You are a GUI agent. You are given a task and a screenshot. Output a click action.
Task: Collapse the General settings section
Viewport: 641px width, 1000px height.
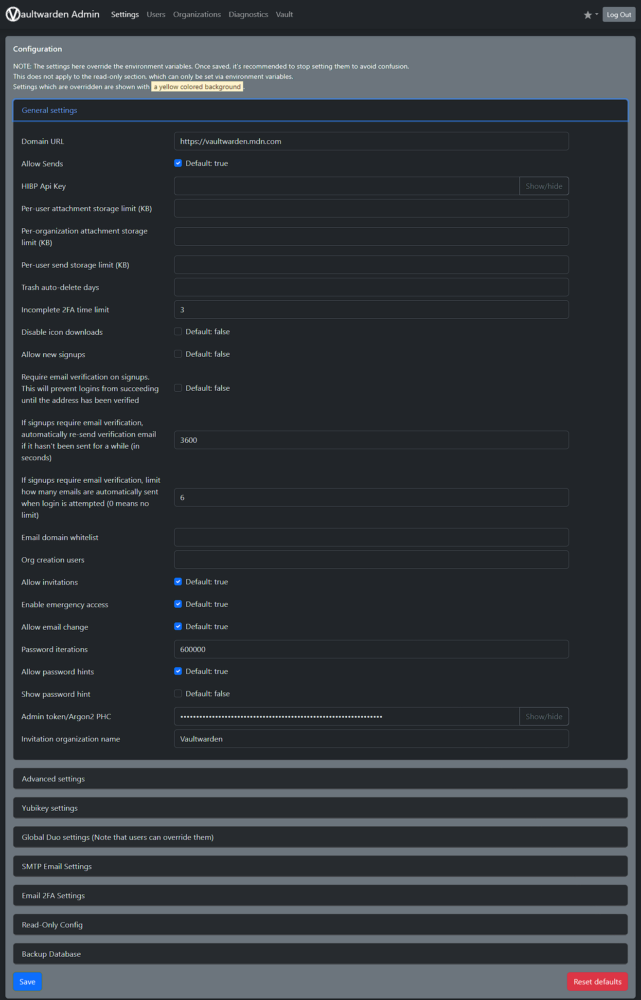[50, 110]
